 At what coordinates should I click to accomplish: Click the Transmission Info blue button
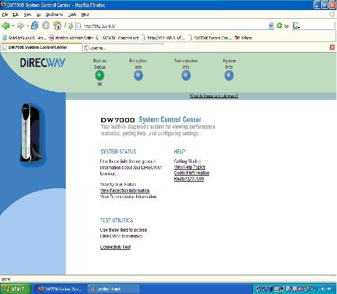tap(186, 75)
